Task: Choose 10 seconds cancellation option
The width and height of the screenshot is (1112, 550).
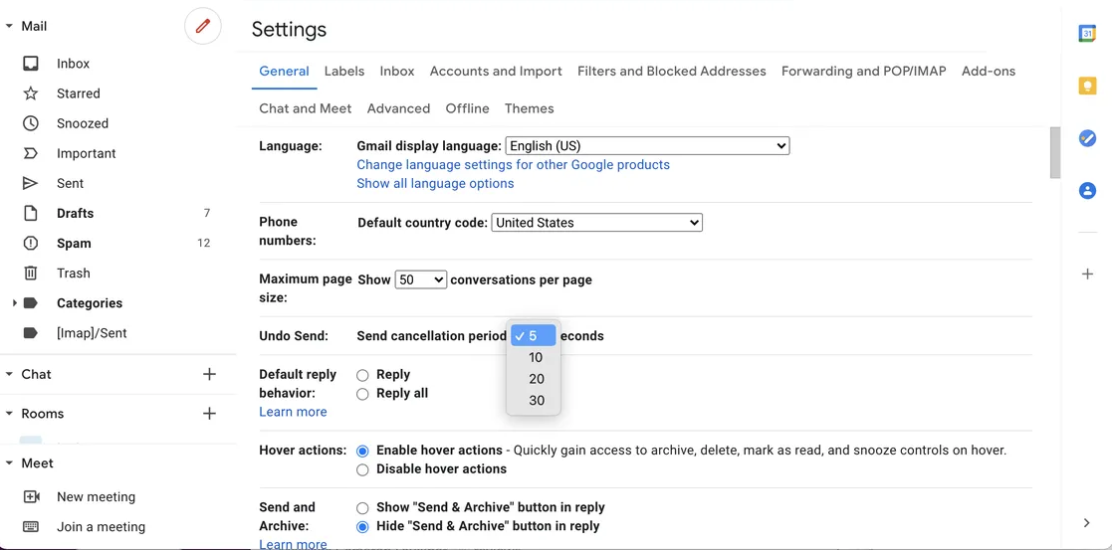Action: [534, 357]
